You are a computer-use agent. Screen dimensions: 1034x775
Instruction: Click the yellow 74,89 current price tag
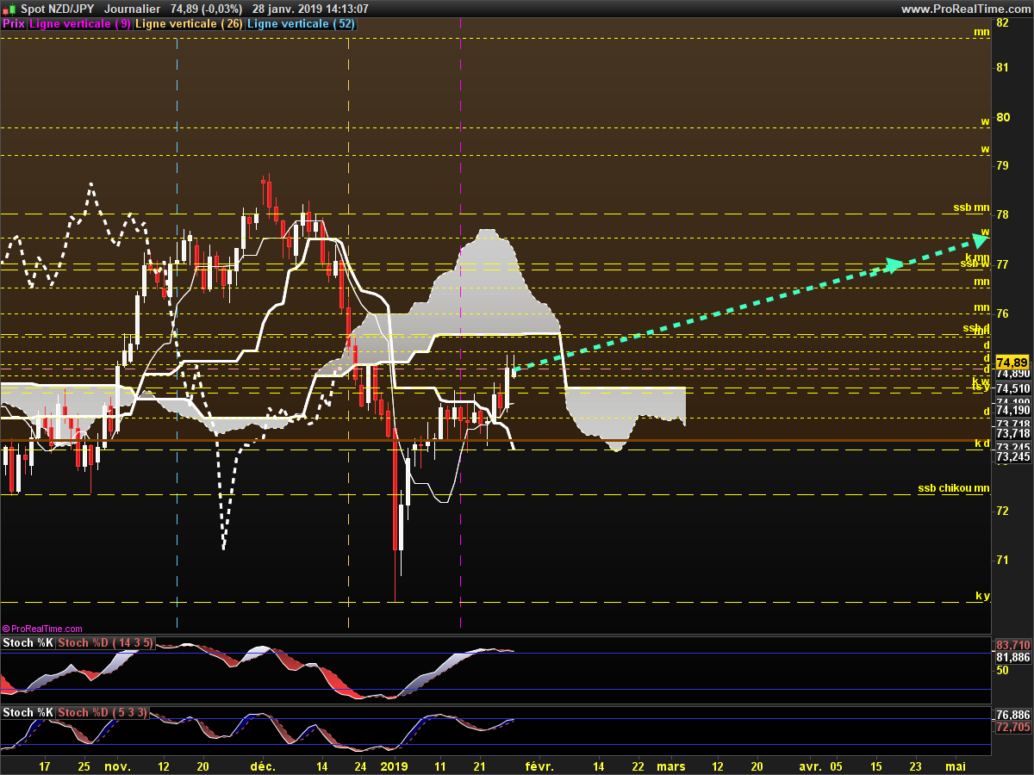[x=1012, y=362]
